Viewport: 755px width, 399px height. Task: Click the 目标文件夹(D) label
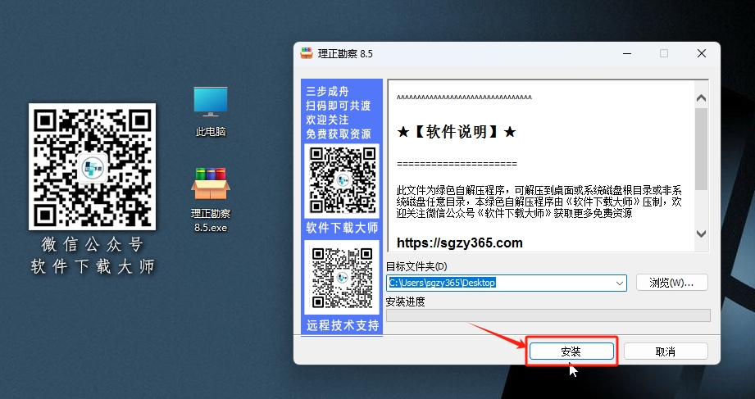click(x=416, y=266)
